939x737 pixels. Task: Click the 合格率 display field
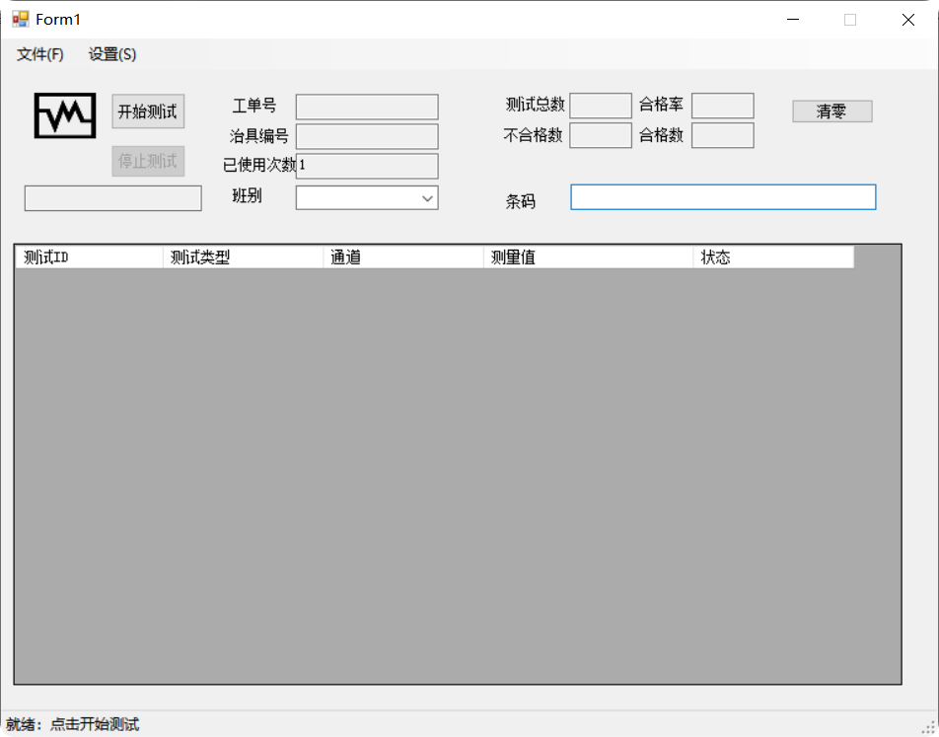tap(722, 106)
